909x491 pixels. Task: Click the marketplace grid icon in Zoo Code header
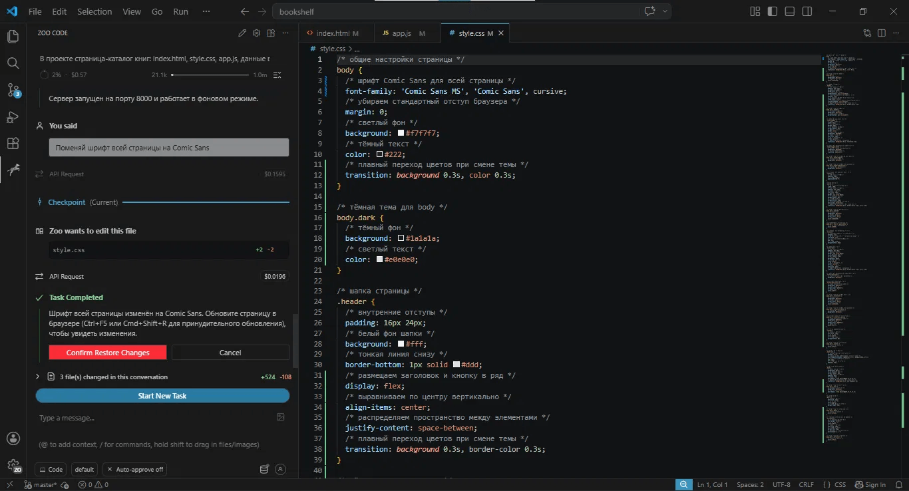271,33
